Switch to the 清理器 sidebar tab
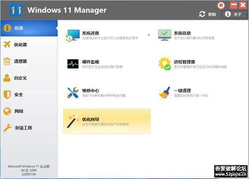This screenshot has height=179, width=249. pos(29,61)
